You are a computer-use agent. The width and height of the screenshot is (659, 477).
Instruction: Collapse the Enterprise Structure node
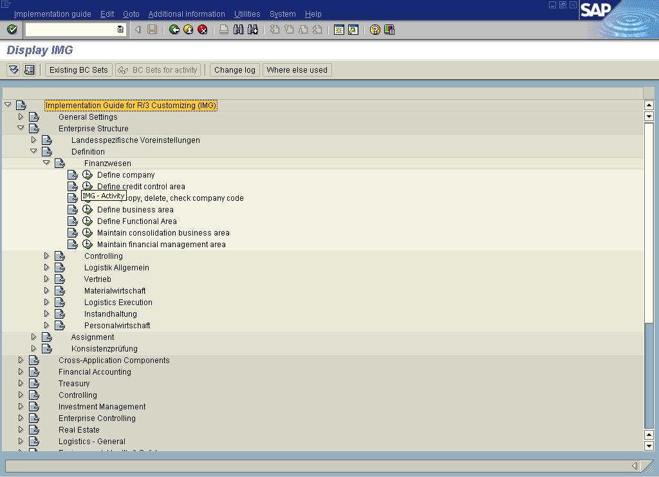click(21, 129)
